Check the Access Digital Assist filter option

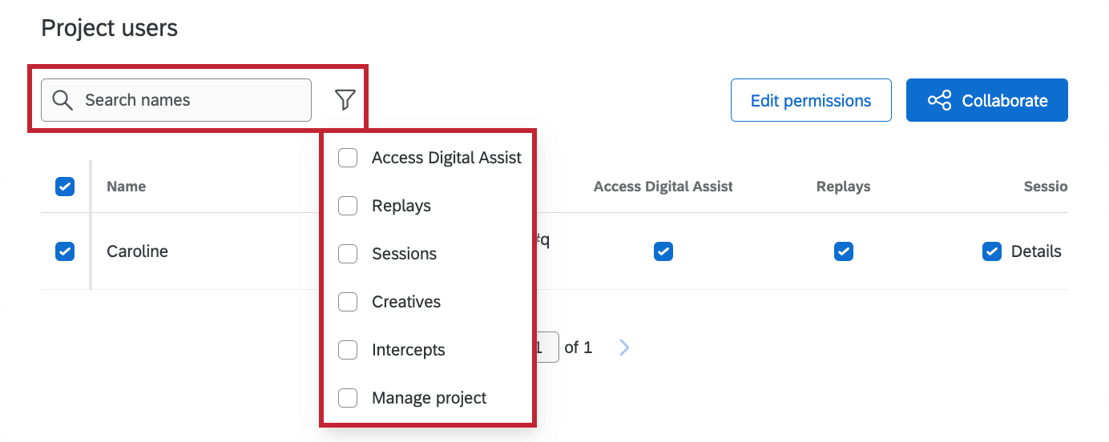[348, 158]
